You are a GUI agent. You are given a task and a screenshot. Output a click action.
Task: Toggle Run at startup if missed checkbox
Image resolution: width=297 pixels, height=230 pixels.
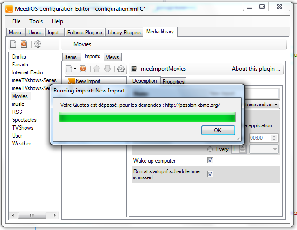click(210, 174)
